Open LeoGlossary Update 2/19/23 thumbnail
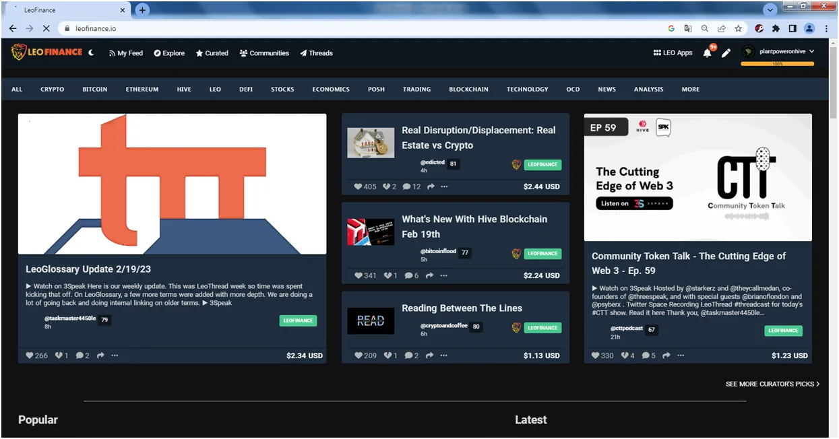Image resolution: width=839 pixels, height=439 pixels. [173, 184]
